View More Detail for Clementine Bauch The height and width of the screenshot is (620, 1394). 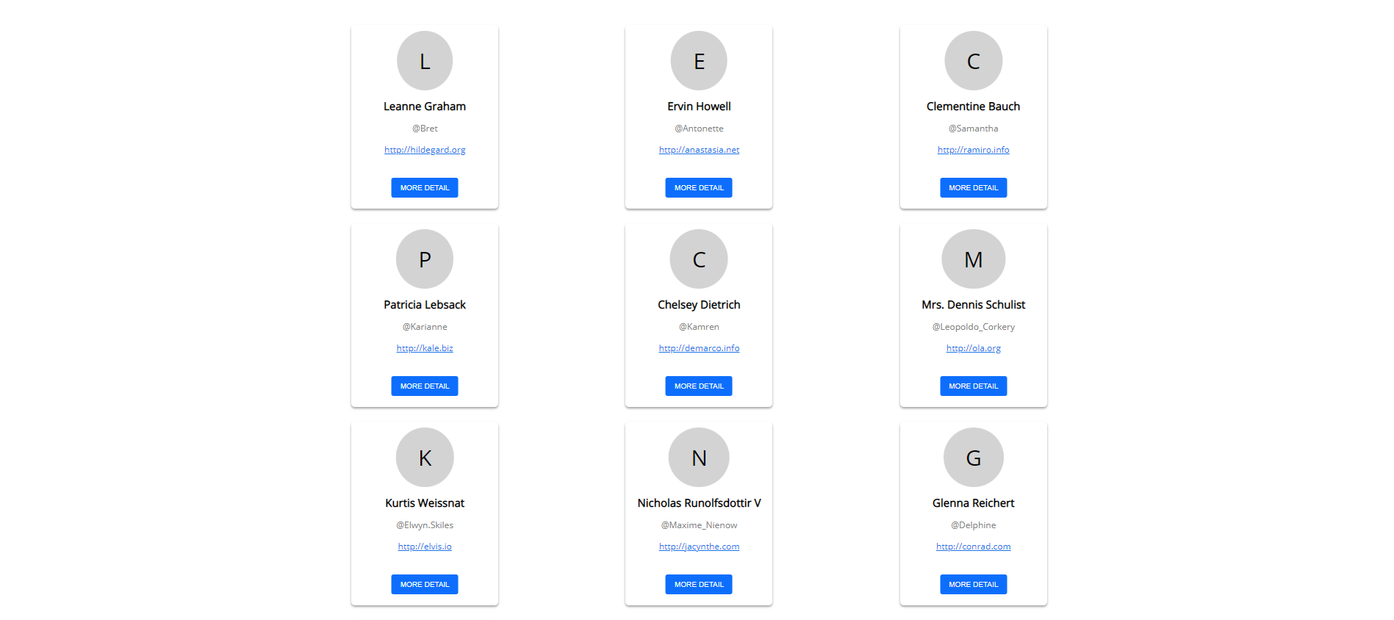coord(973,188)
